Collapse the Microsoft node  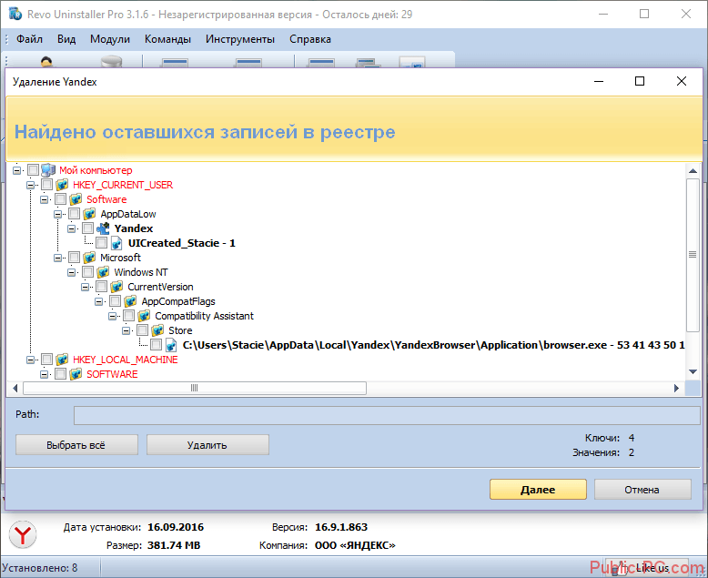pyautogui.click(x=57, y=258)
